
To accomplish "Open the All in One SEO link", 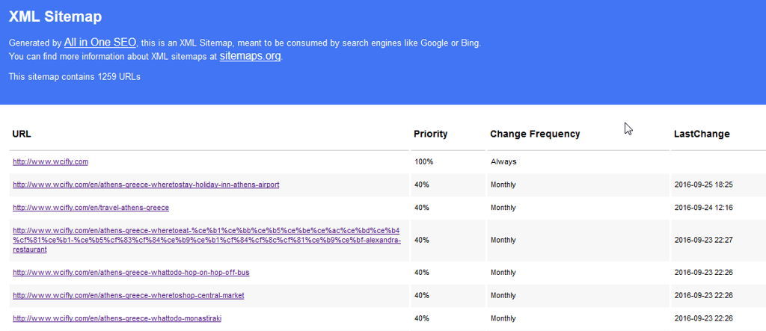I will click(x=99, y=43).
